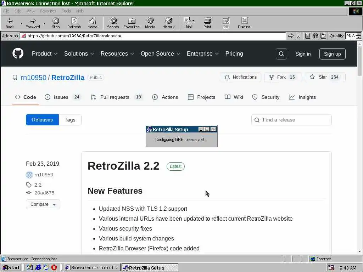Open the Mail options dropdown arrow

point(194,21)
